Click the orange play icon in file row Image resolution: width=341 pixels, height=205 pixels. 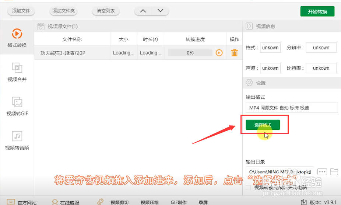tap(219, 53)
